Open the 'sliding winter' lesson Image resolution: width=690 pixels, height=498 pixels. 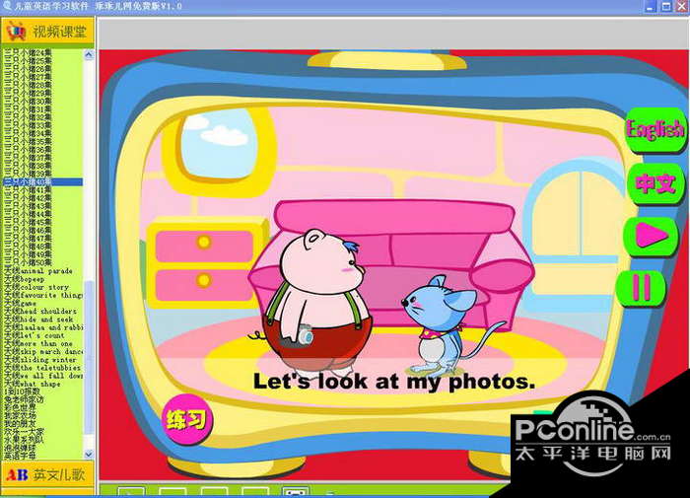point(40,360)
